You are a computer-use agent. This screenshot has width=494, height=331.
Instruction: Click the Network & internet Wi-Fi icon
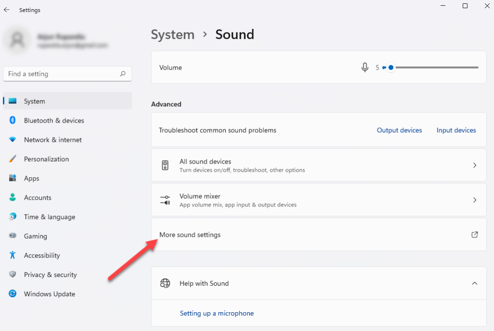pos(13,140)
